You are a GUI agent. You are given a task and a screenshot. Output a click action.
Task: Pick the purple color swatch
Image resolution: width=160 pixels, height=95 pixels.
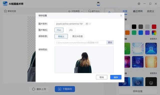pos(147,33)
